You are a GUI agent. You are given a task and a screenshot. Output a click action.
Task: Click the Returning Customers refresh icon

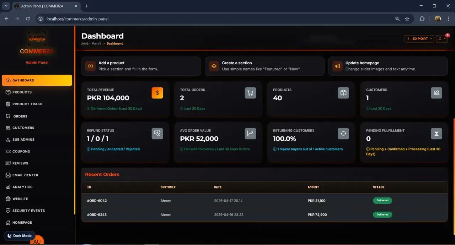click(x=343, y=133)
